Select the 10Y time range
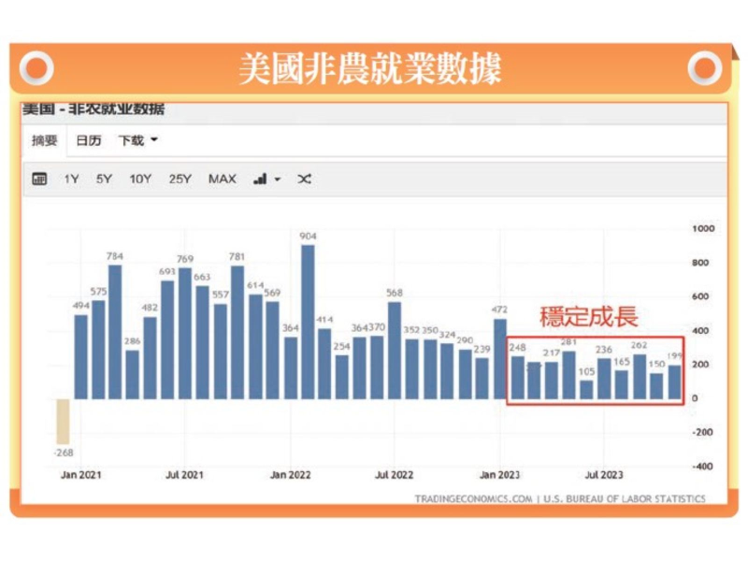748x561 pixels. pos(140,179)
